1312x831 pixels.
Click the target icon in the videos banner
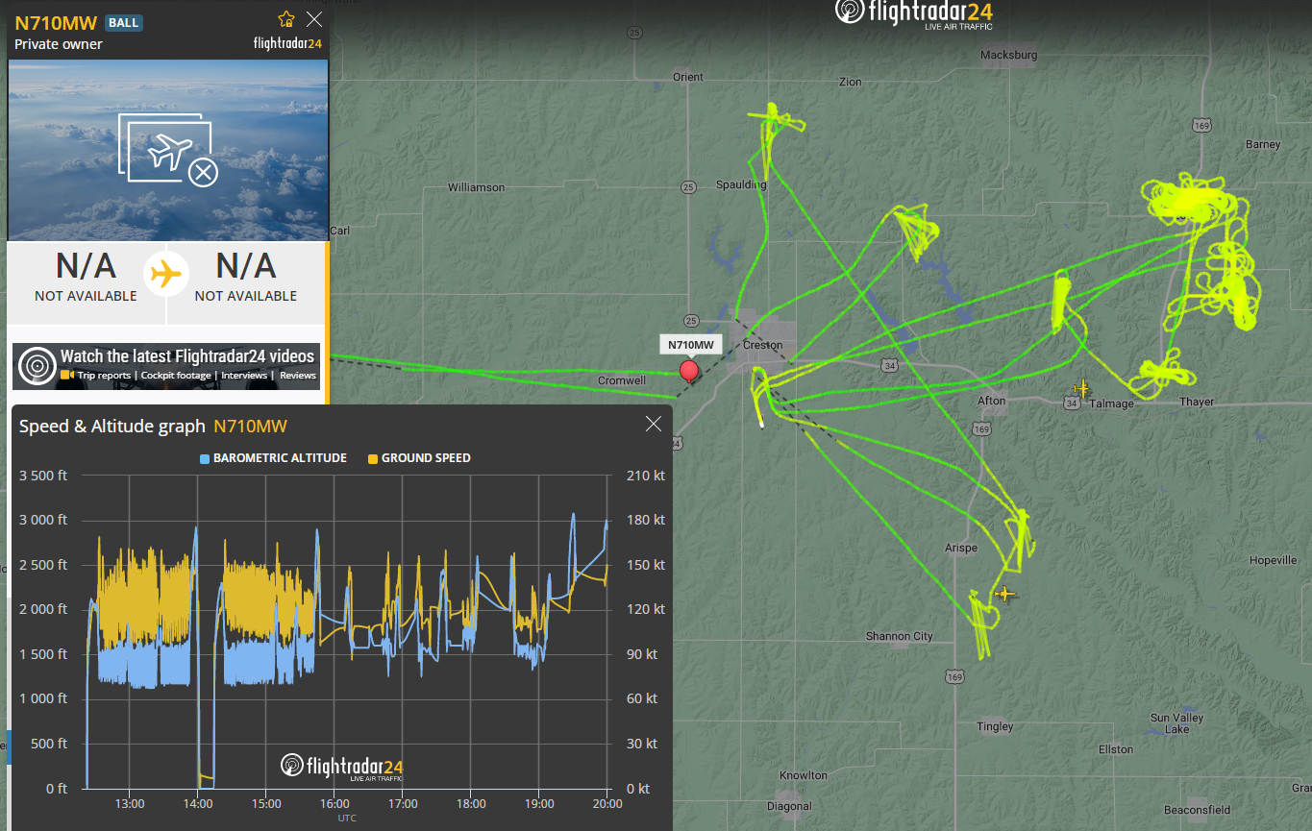click(x=37, y=366)
